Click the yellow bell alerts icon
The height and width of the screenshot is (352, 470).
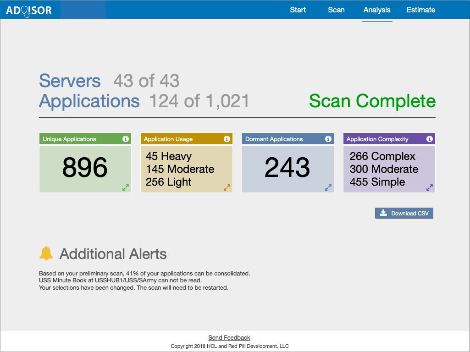pyautogui.click(x=46, y=253)
